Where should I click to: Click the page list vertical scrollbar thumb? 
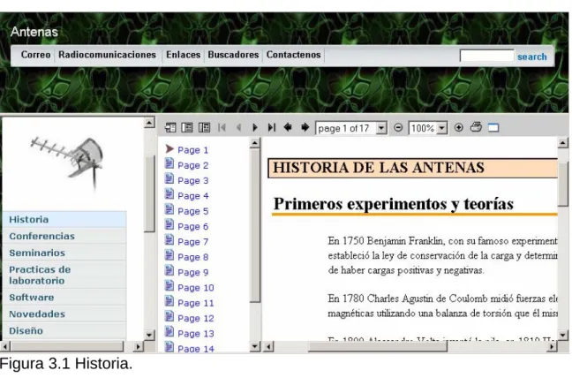[x=255, y=225]
